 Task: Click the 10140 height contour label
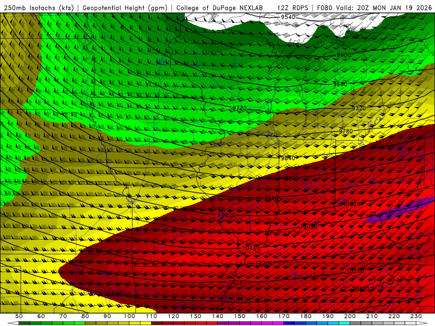coord(251,248)
